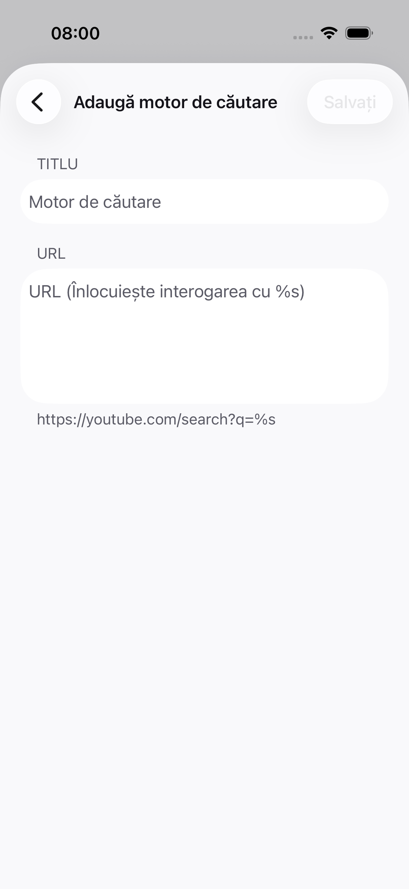
Task: Tap the Wi-Fi status icon
Action: click(329, 33)
